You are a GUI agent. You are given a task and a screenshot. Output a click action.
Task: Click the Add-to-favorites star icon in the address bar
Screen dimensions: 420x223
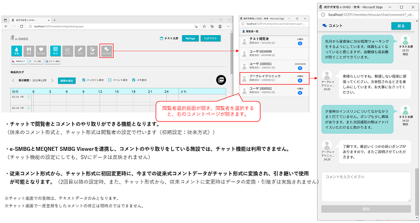(196, 26)
